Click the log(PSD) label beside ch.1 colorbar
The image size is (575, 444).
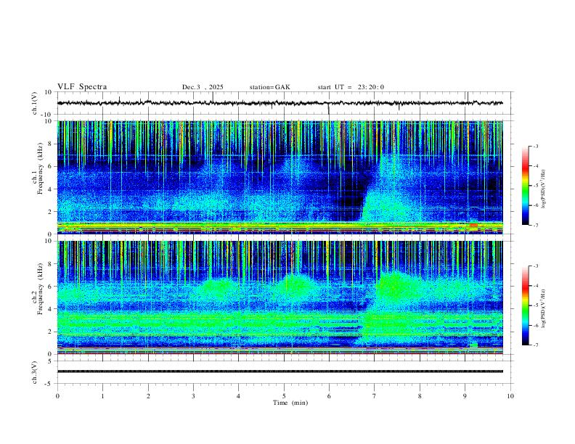pos(544,189)
